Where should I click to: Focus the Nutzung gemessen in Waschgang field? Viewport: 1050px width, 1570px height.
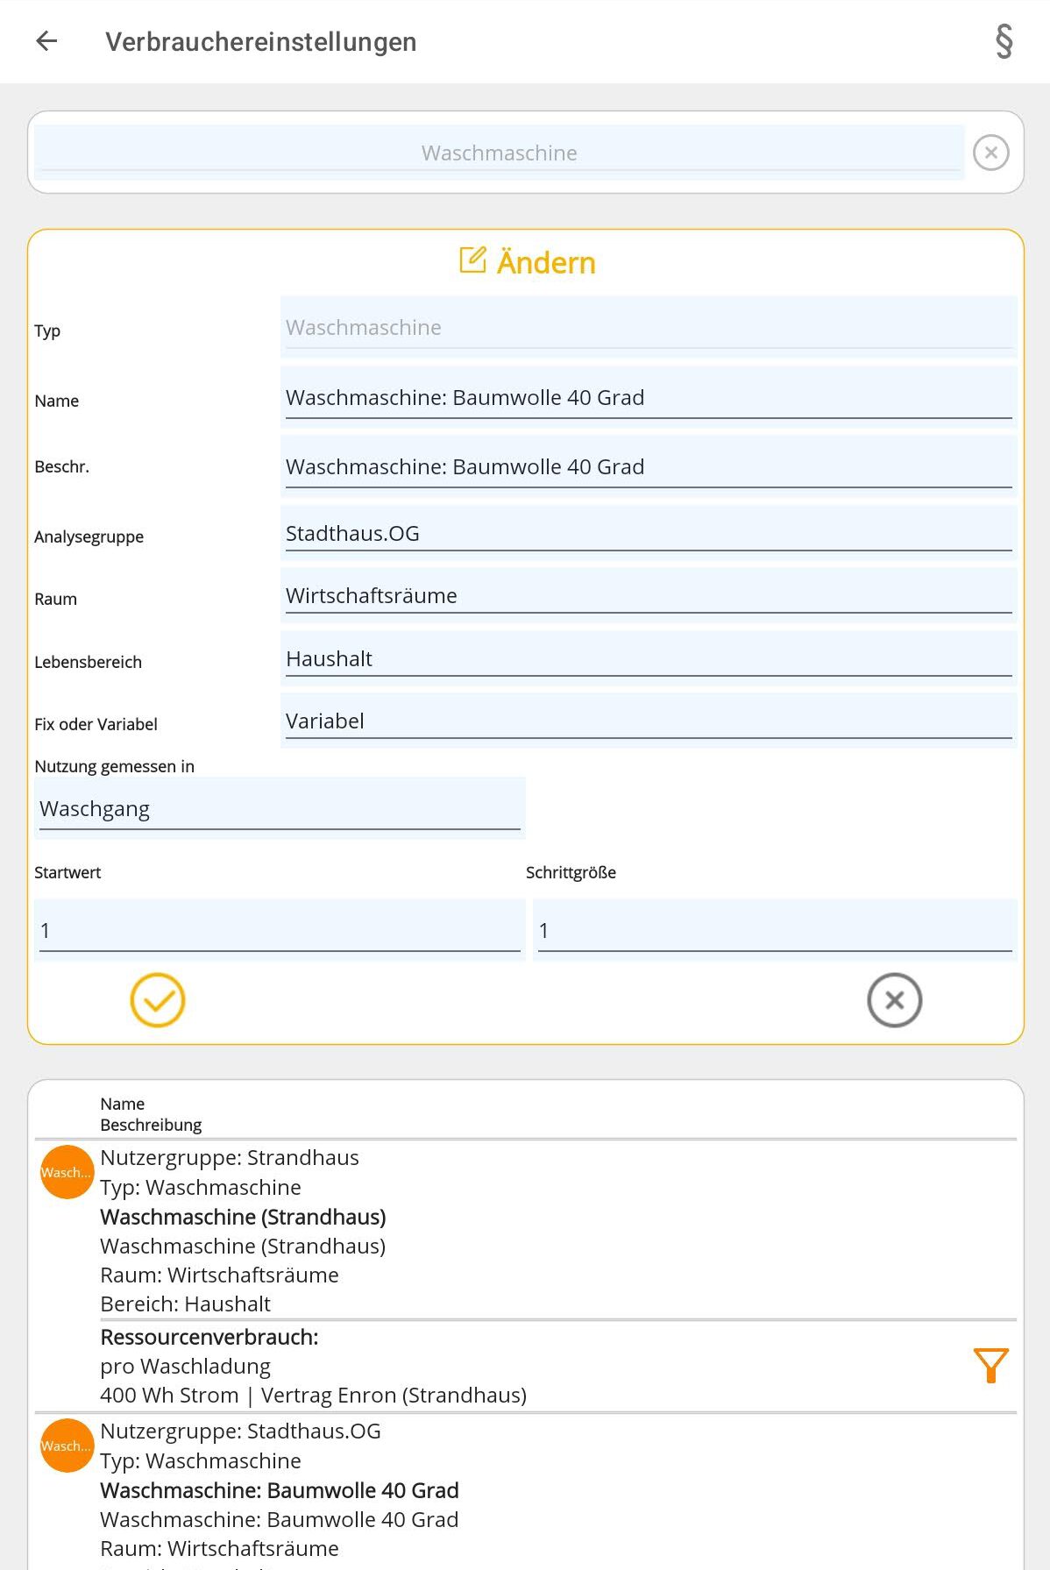pos(279,809)
